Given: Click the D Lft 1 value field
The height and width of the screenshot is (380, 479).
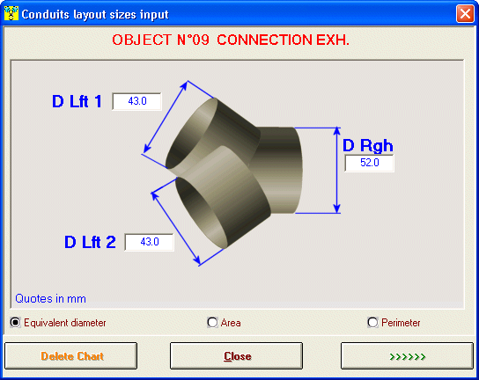Looking at the screenshot, I should (x=136, y=101).
